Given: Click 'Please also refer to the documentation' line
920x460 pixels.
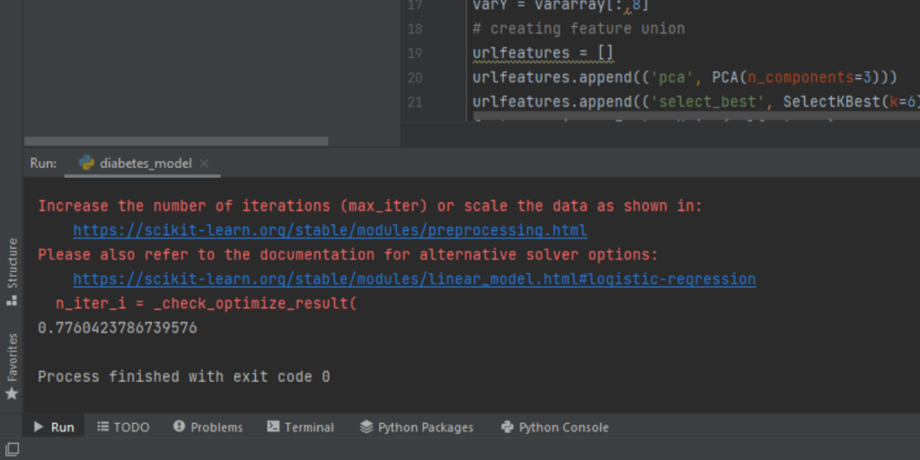Looking at the screenshot, I should 348,255.
